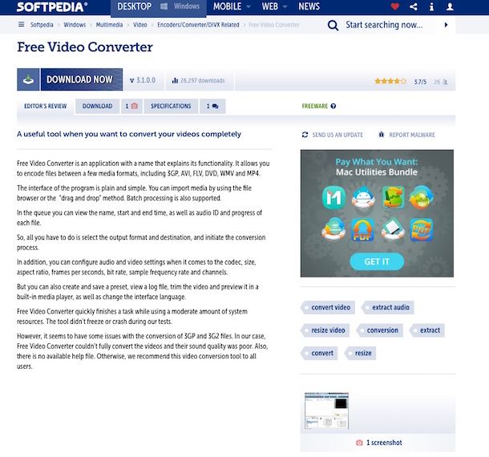Click the Softpedia logo
Screen dimensions: 489x457
pyautogui.click(x=52, y=7)
